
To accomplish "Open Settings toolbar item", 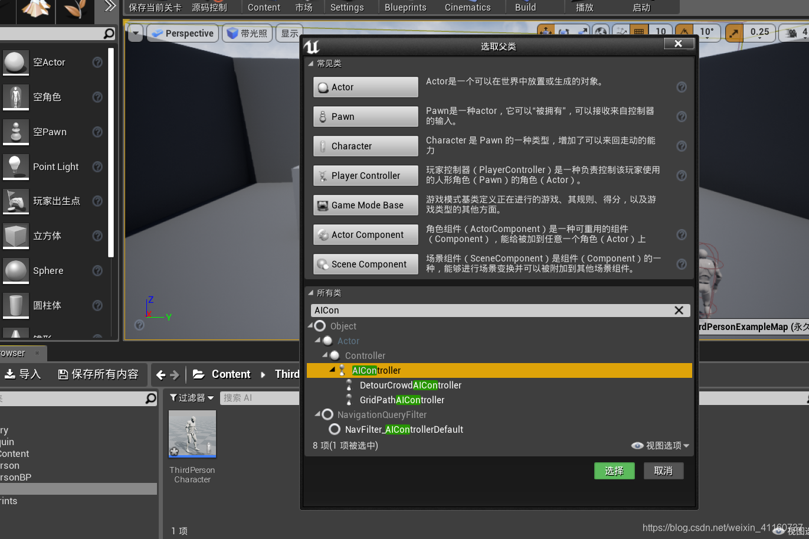I will tap(347, 7).
